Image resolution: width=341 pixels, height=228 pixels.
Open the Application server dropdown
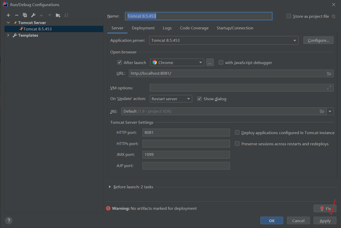point(224,40)
